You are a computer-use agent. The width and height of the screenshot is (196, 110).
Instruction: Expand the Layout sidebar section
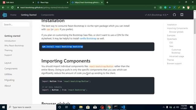(8, 63)
